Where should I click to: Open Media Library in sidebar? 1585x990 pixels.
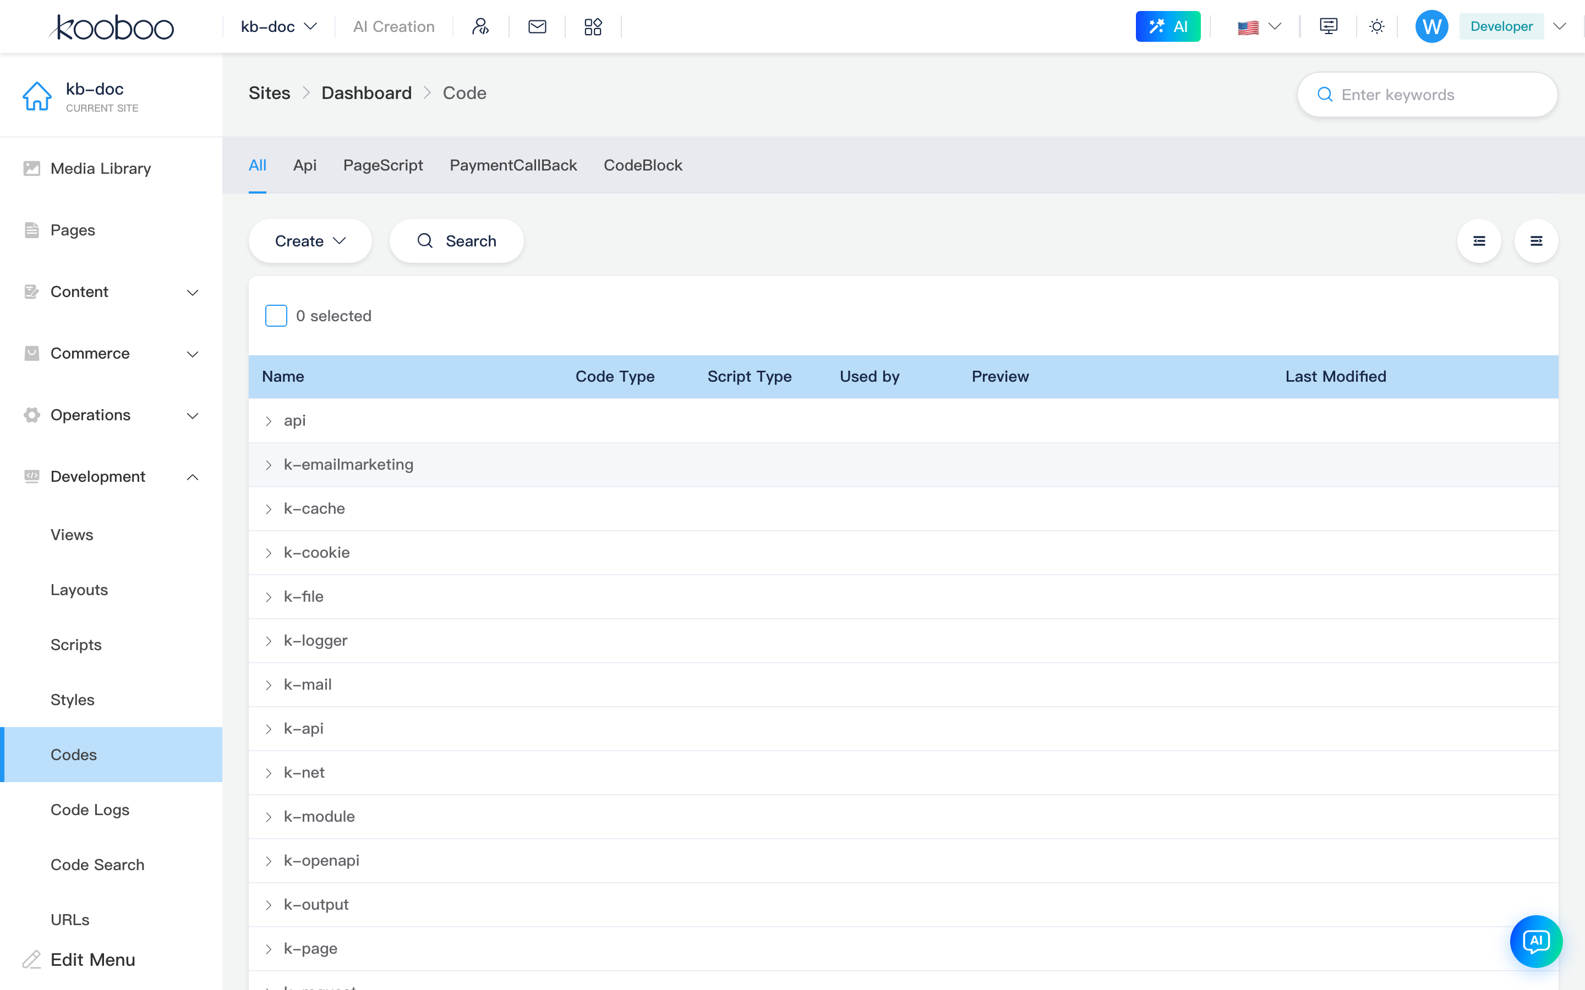(101, 168)
